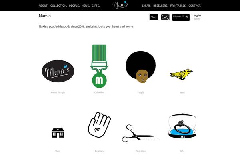Open the CONTACT menu item
Image resolution: width=240 pixels, height=160 pixels.
[x=195, y=6]
